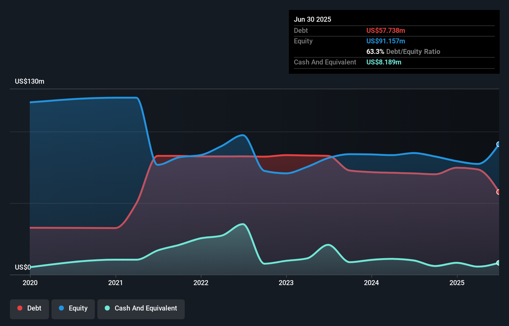
Task: Click the Equity label in the tooltip
Action: click(303, 41)
